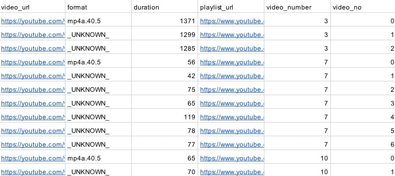Click the duration cell showing 119

click(x=165, y=117)
